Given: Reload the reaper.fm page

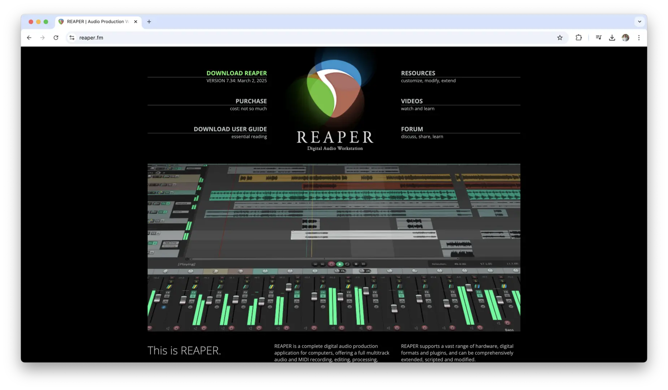Looking at the screenshot, I should [56, 38].
